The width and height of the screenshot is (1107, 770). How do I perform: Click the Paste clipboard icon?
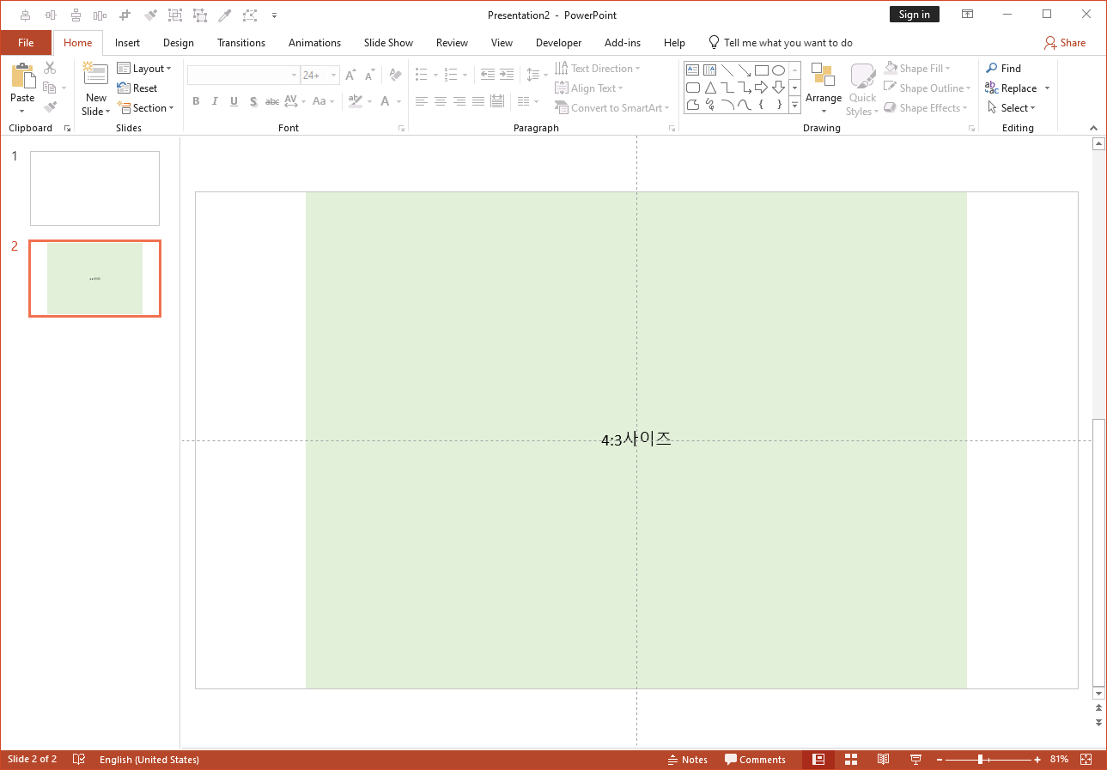pyautogui.click(x=22, y=75)
